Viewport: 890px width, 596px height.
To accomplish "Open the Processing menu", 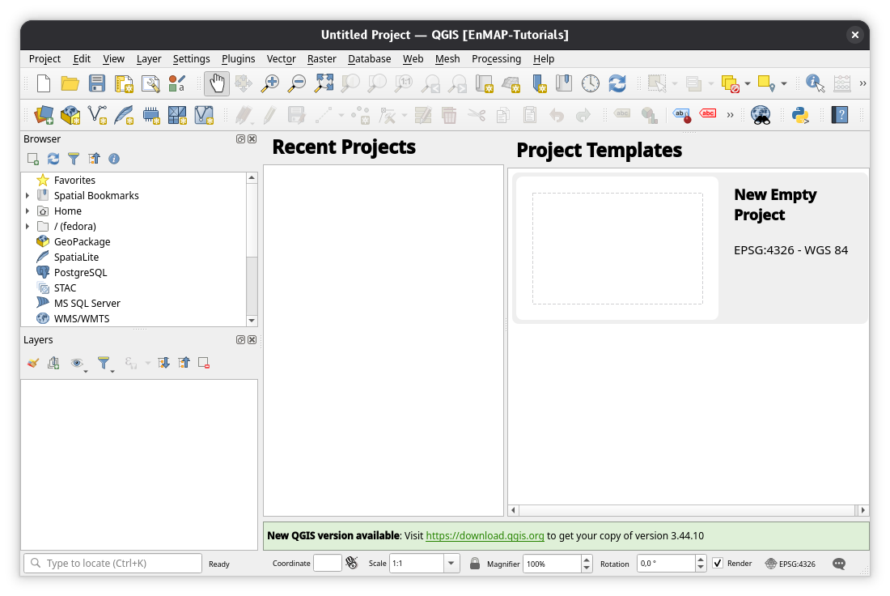I will [x=496, y=58].
